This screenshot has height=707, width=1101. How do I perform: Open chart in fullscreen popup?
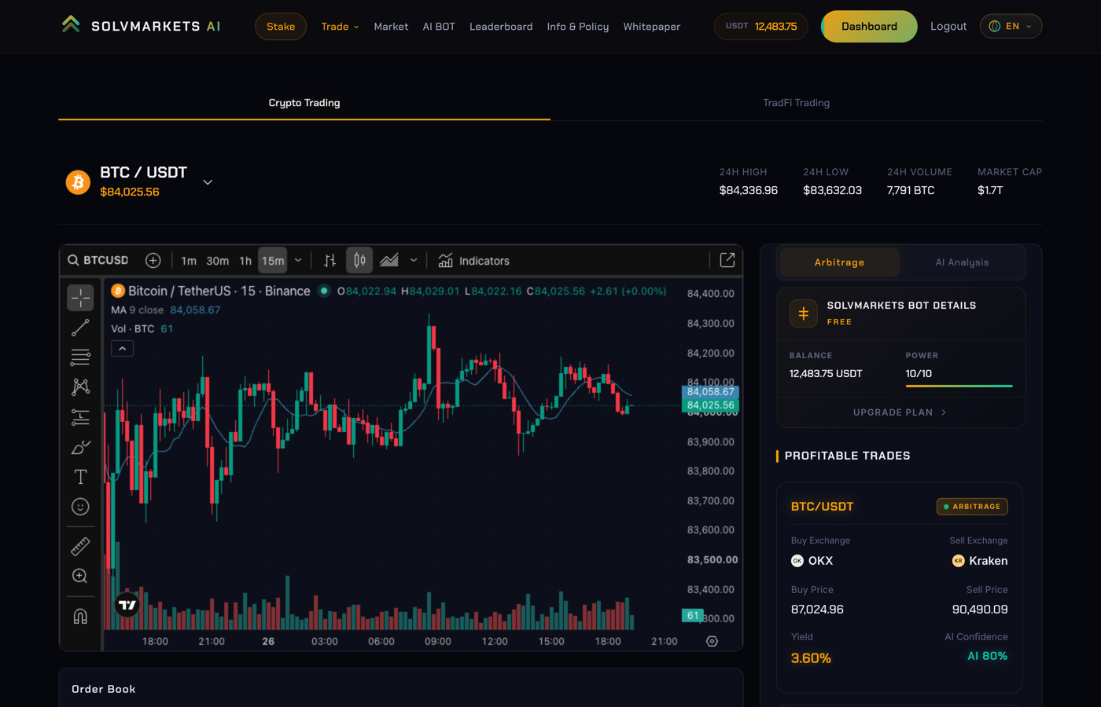727,261
